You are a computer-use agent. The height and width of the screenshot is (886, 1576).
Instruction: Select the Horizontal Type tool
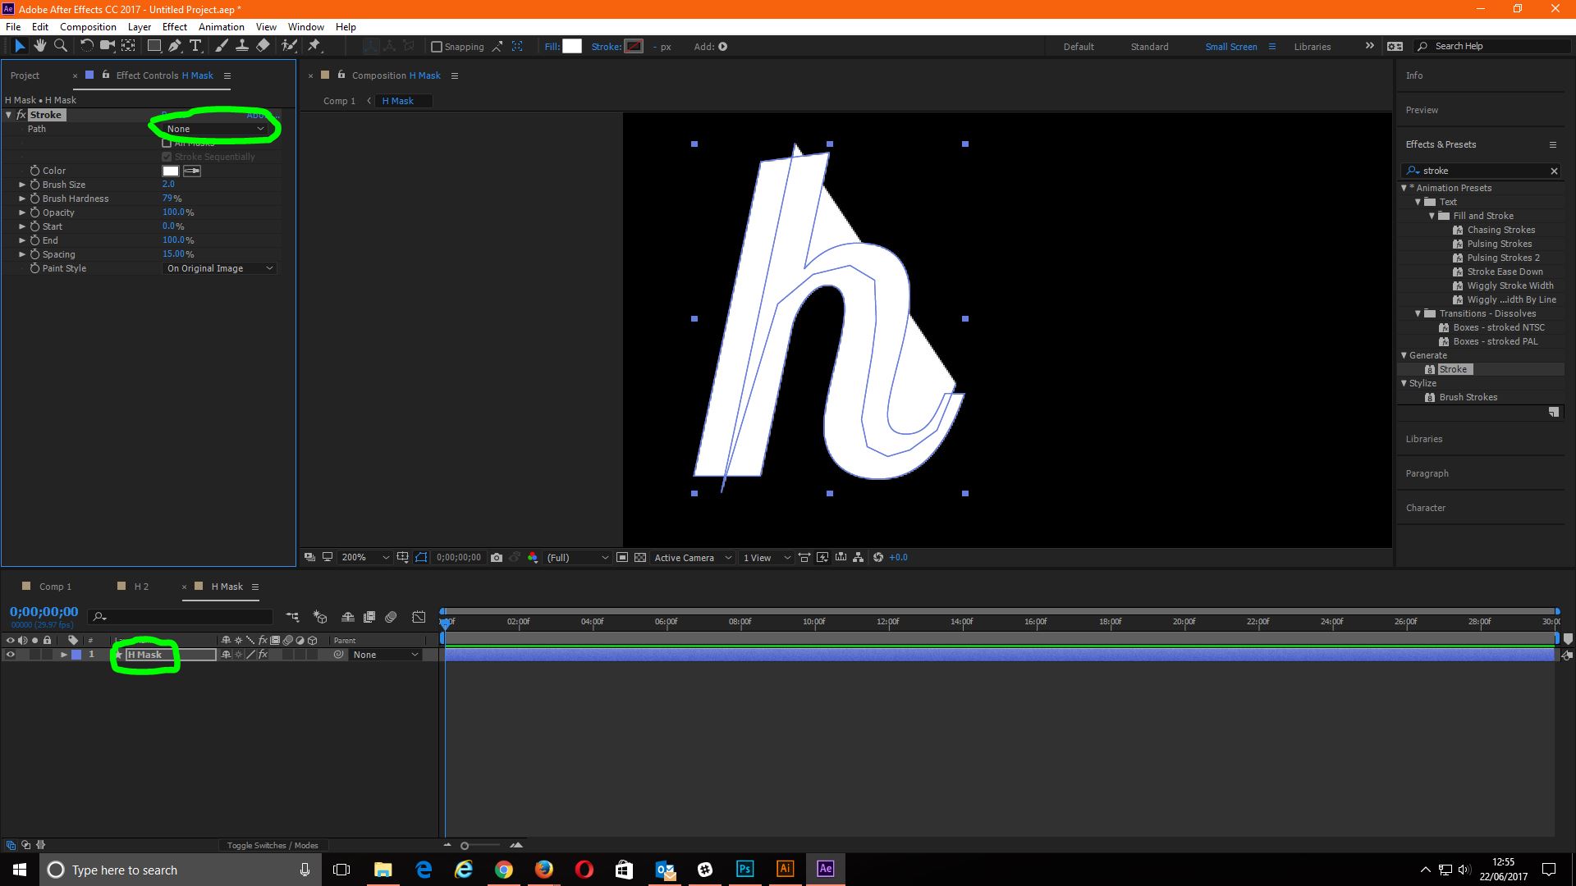pos(195,46)
